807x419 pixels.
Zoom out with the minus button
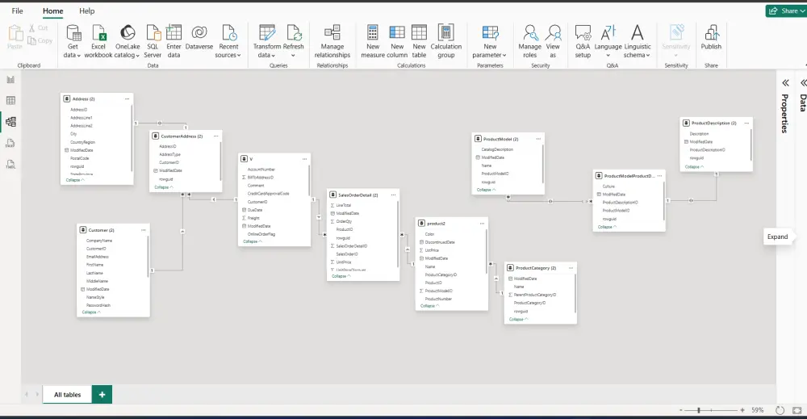(x=681, y=410)
